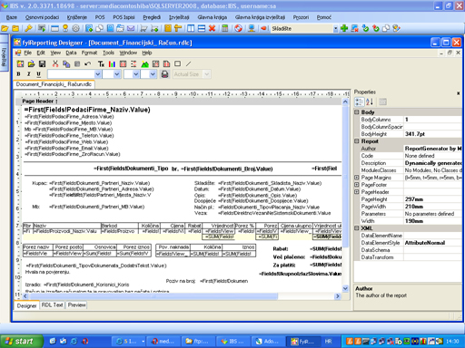
Task: Open the Actual Size zoom dropdown
Action: click(x=207, y=74)
